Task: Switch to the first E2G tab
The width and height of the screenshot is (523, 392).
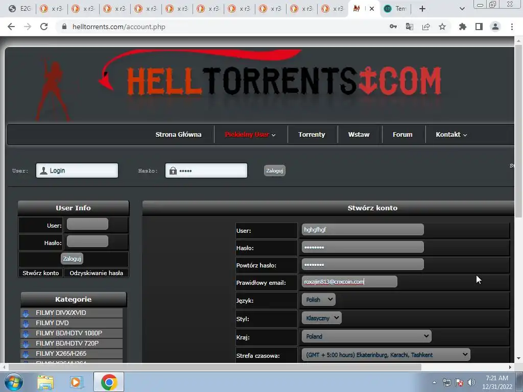Action: click(x=19, y=9)
